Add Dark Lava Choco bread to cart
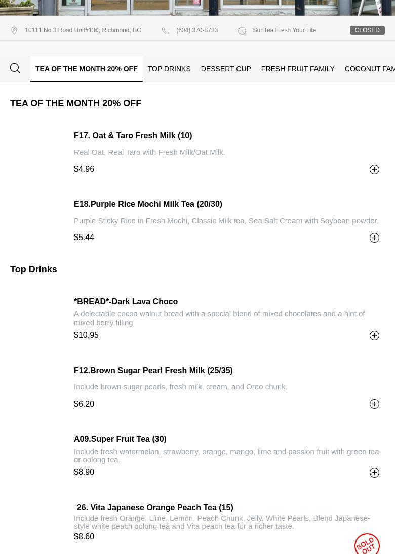Viewport: 395px width, 554px height. coord(374,336)
